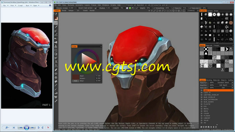Toggle visibility of AO layer

[x=202, y=123]
